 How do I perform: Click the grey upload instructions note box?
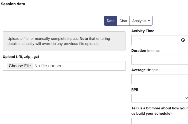point(64,41)
